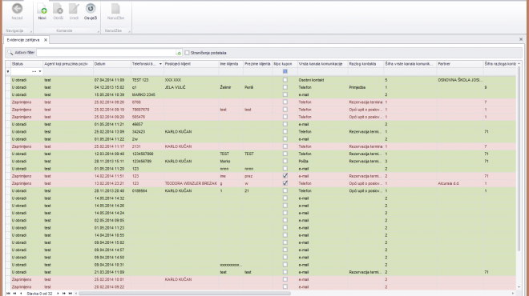Go to previous page in record navigator

(x=14, y=294)
